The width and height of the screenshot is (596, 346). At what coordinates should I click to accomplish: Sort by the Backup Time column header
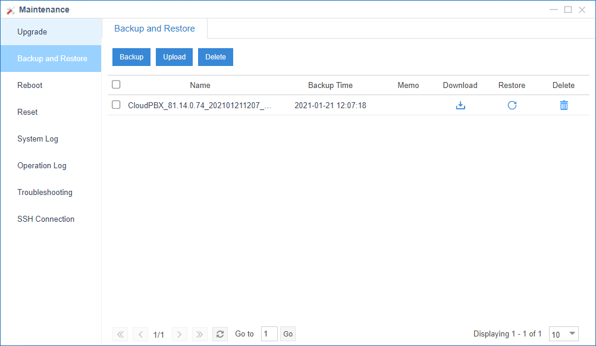pos(330,86)
